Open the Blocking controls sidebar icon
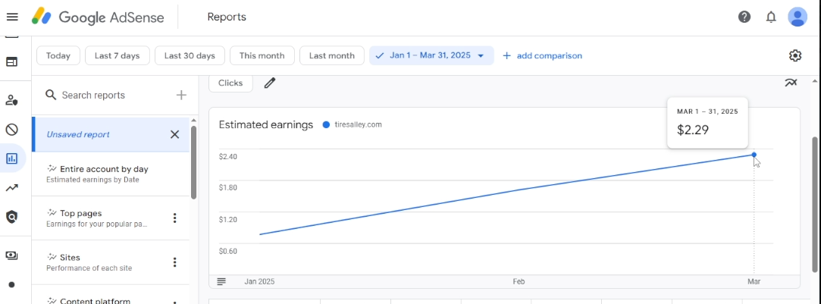Screen dimensions: 821x304 pos(11,129)
